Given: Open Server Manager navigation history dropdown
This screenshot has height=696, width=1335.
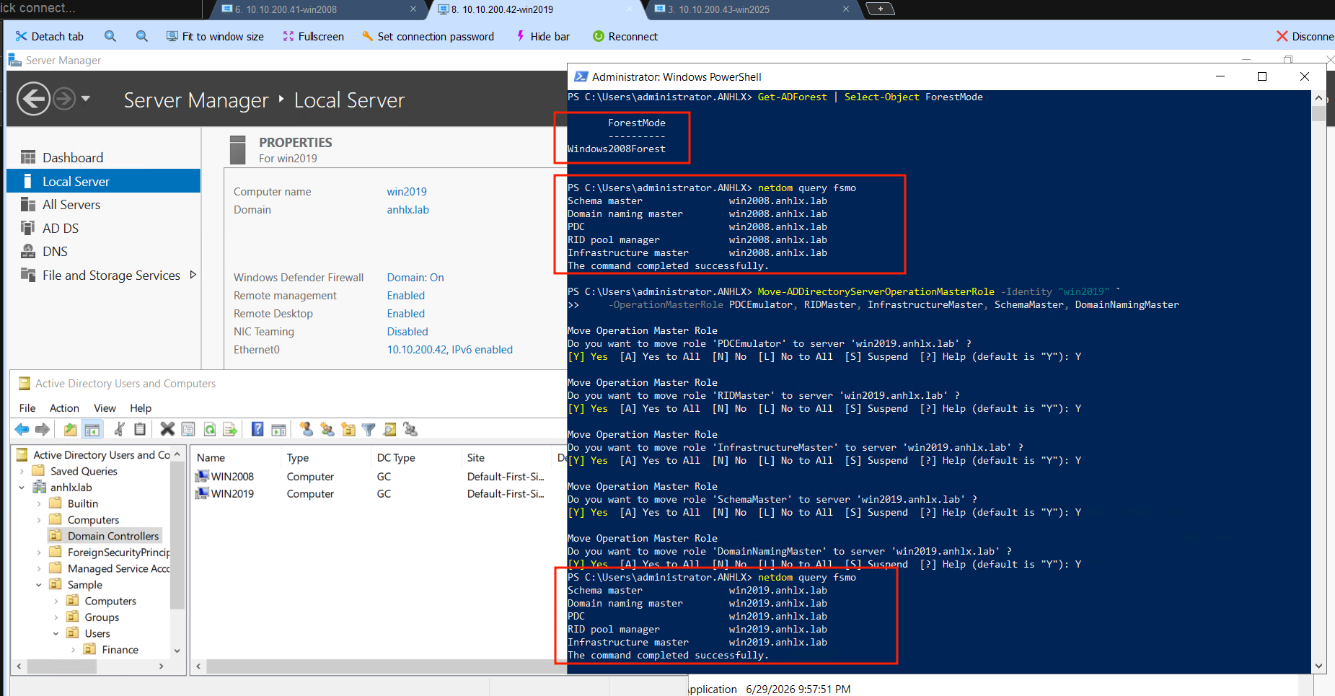Looking at the screenshot, I should pos(86,98).
